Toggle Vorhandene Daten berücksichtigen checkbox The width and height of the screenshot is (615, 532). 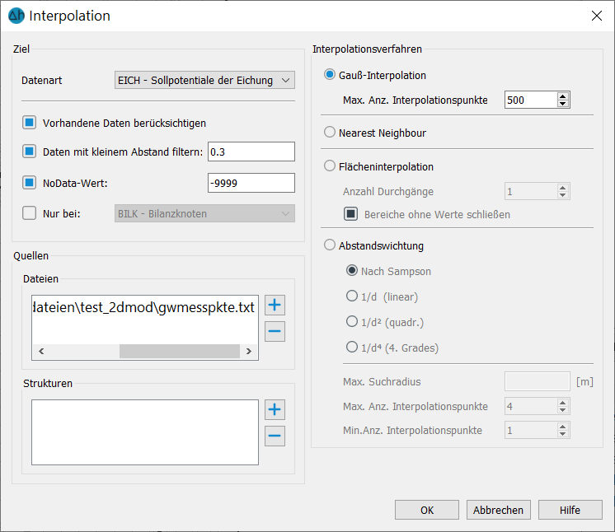tap(29, 123)
